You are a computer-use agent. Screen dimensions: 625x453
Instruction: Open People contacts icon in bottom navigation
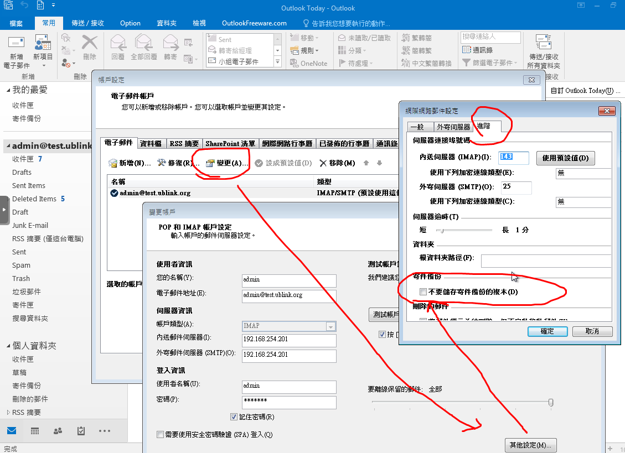58,431
